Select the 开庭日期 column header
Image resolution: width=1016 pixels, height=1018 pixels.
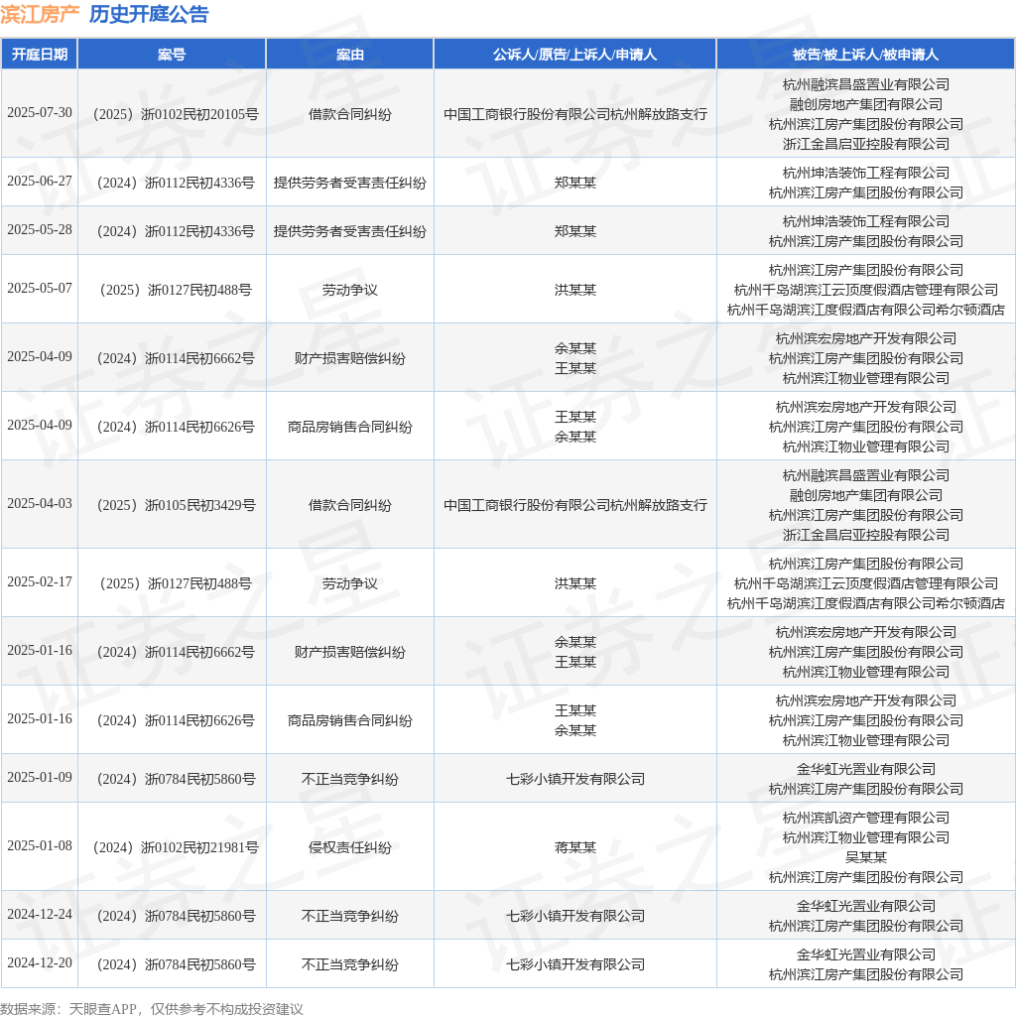(x=40, y=55)
